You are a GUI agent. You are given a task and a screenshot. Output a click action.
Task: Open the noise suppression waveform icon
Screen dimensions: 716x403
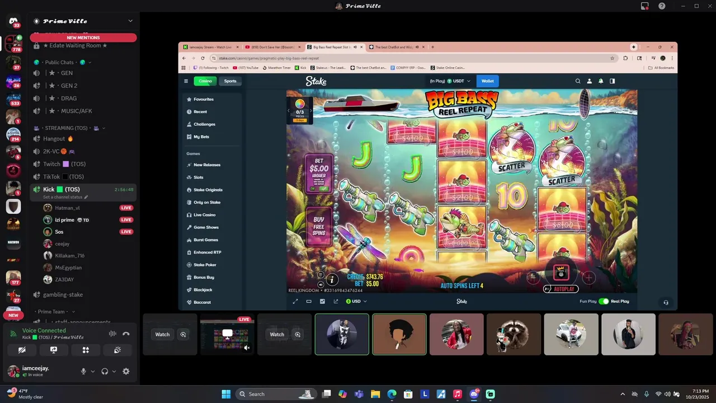click(112, 334)
